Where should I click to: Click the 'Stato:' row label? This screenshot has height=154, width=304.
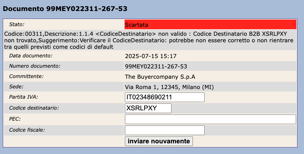pos(17,24)
